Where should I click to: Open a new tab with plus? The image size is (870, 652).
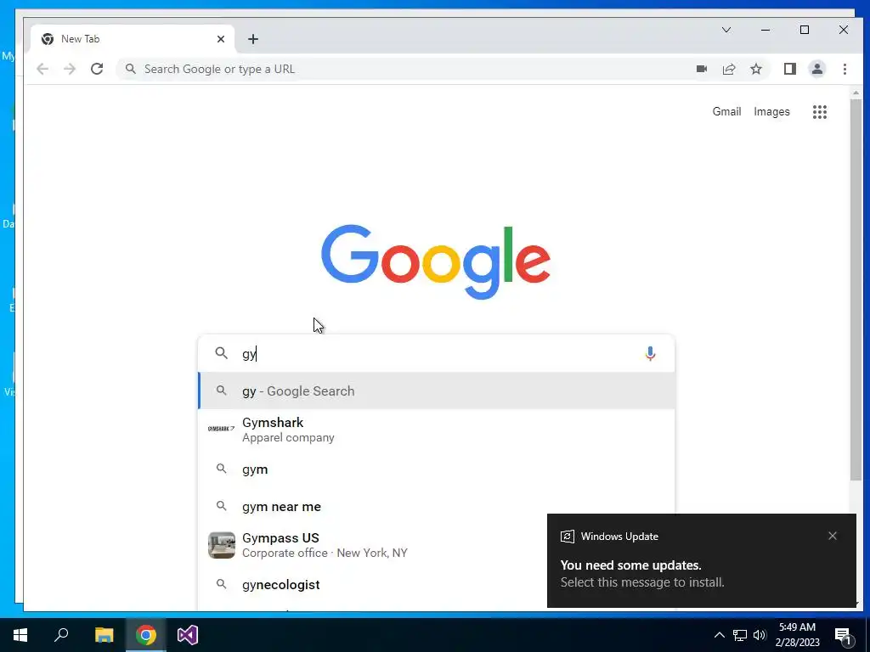(253, 39)
